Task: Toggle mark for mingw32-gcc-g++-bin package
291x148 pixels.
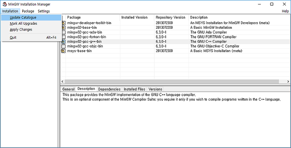Action: click(63, 42)
